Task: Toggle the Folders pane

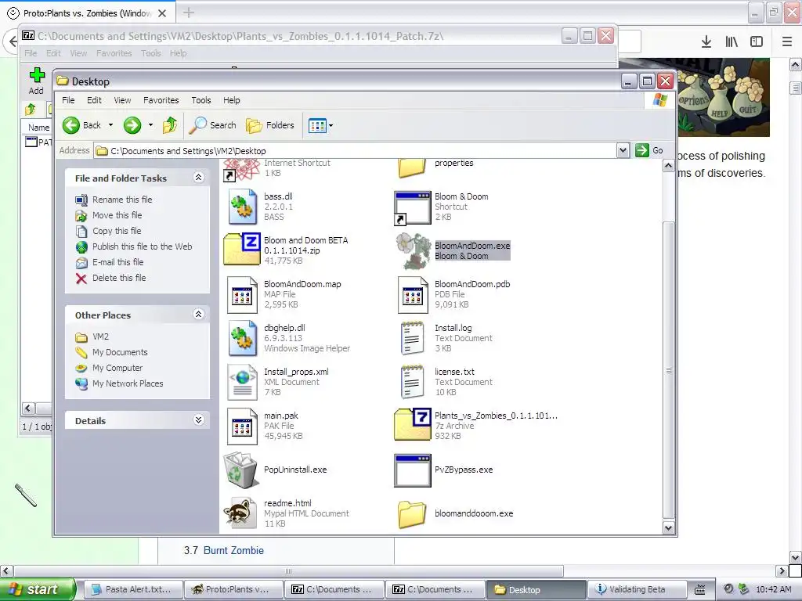Action: point(270,125)
